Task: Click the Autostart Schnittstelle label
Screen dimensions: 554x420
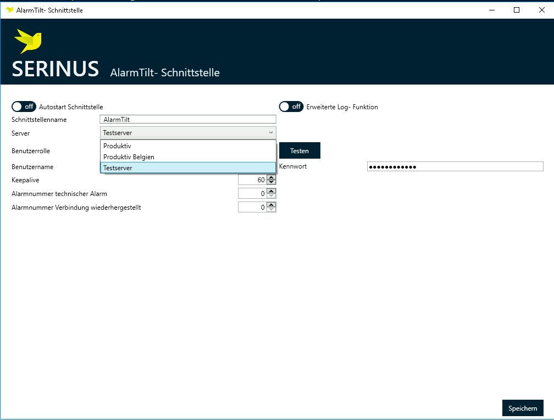Action: click(71, 107)
